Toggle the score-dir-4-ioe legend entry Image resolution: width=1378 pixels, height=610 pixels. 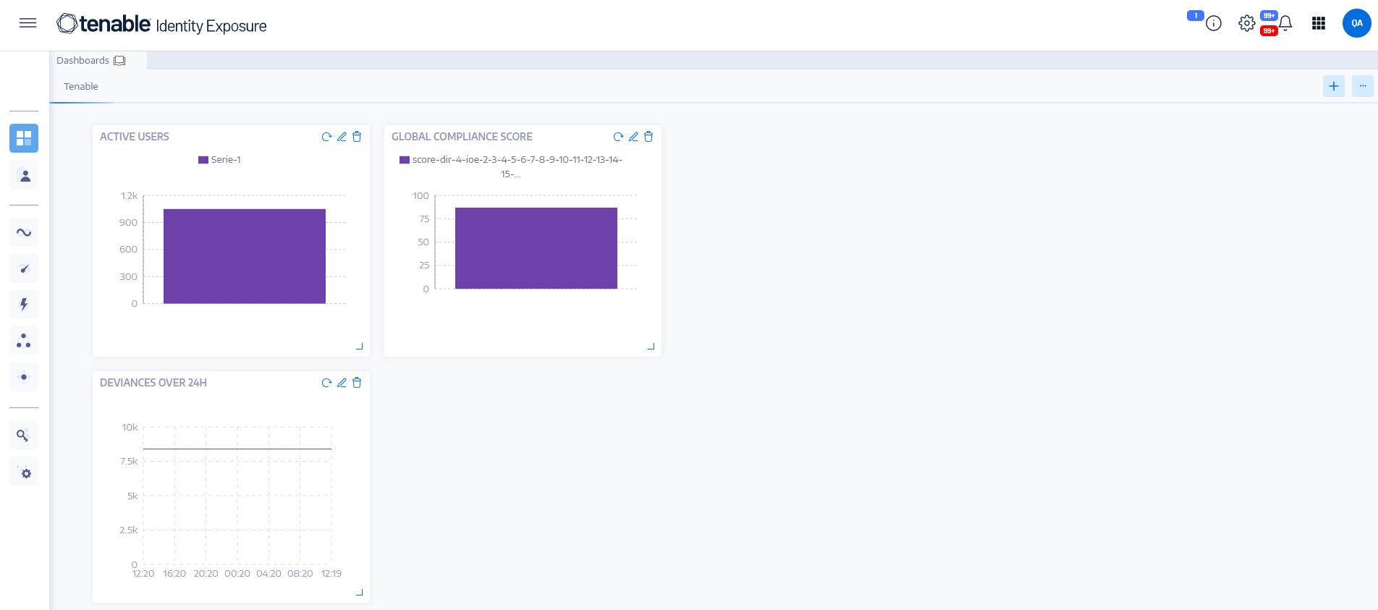point(511,166)
